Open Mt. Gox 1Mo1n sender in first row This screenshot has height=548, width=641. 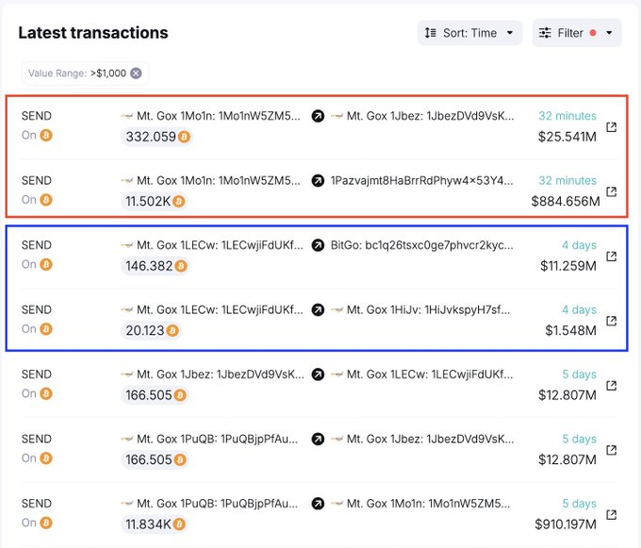[x=219, y=116]
